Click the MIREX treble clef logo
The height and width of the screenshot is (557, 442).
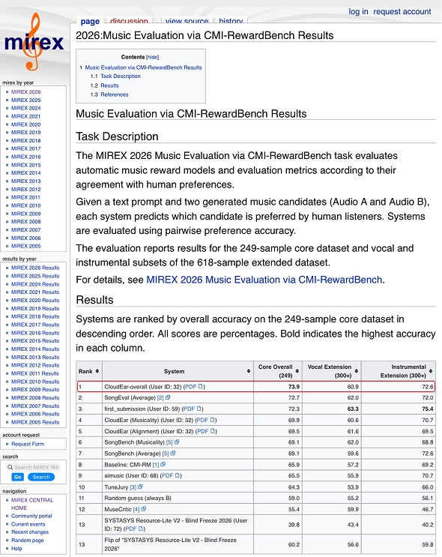(x=34, y=42)
